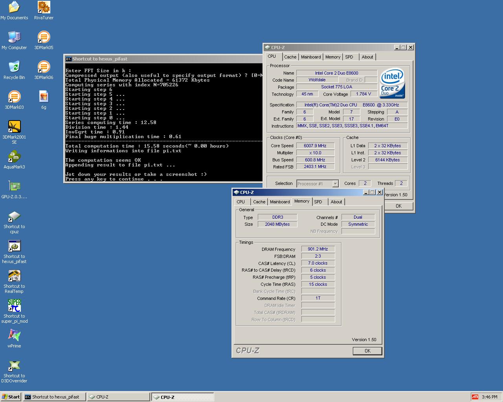Screen dimensions: 503x402
Task: Switch to the About tab in the rear CPU-Z window
Action: click(367, 57)
